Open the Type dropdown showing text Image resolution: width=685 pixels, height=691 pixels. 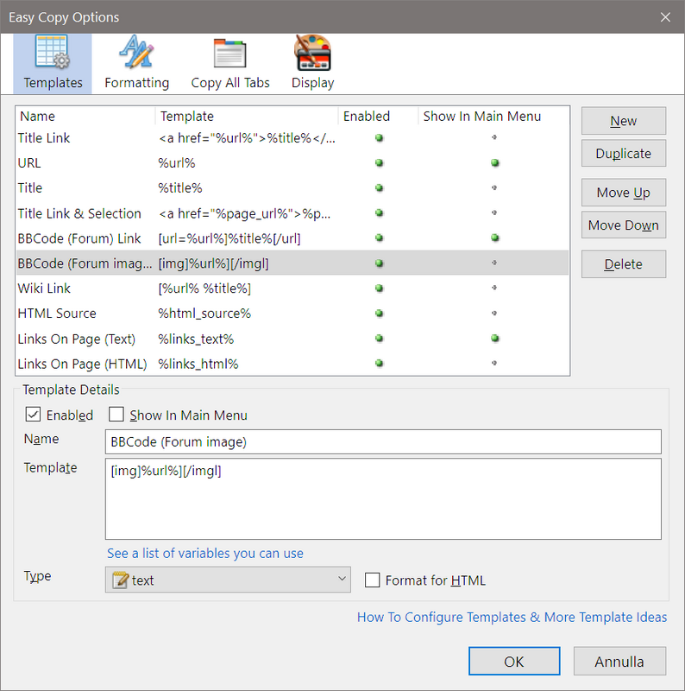point(228,580)
